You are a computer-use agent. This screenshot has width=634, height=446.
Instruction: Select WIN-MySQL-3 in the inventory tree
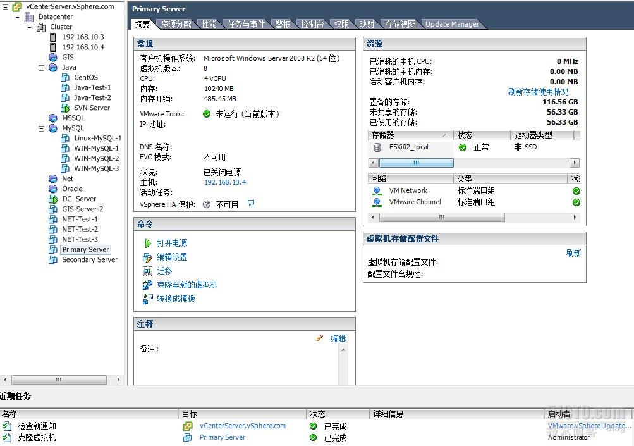(x=96, y=168)
